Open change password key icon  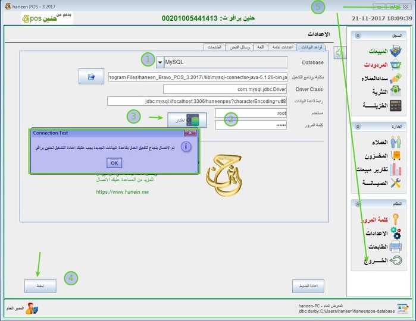coord(395,219)
